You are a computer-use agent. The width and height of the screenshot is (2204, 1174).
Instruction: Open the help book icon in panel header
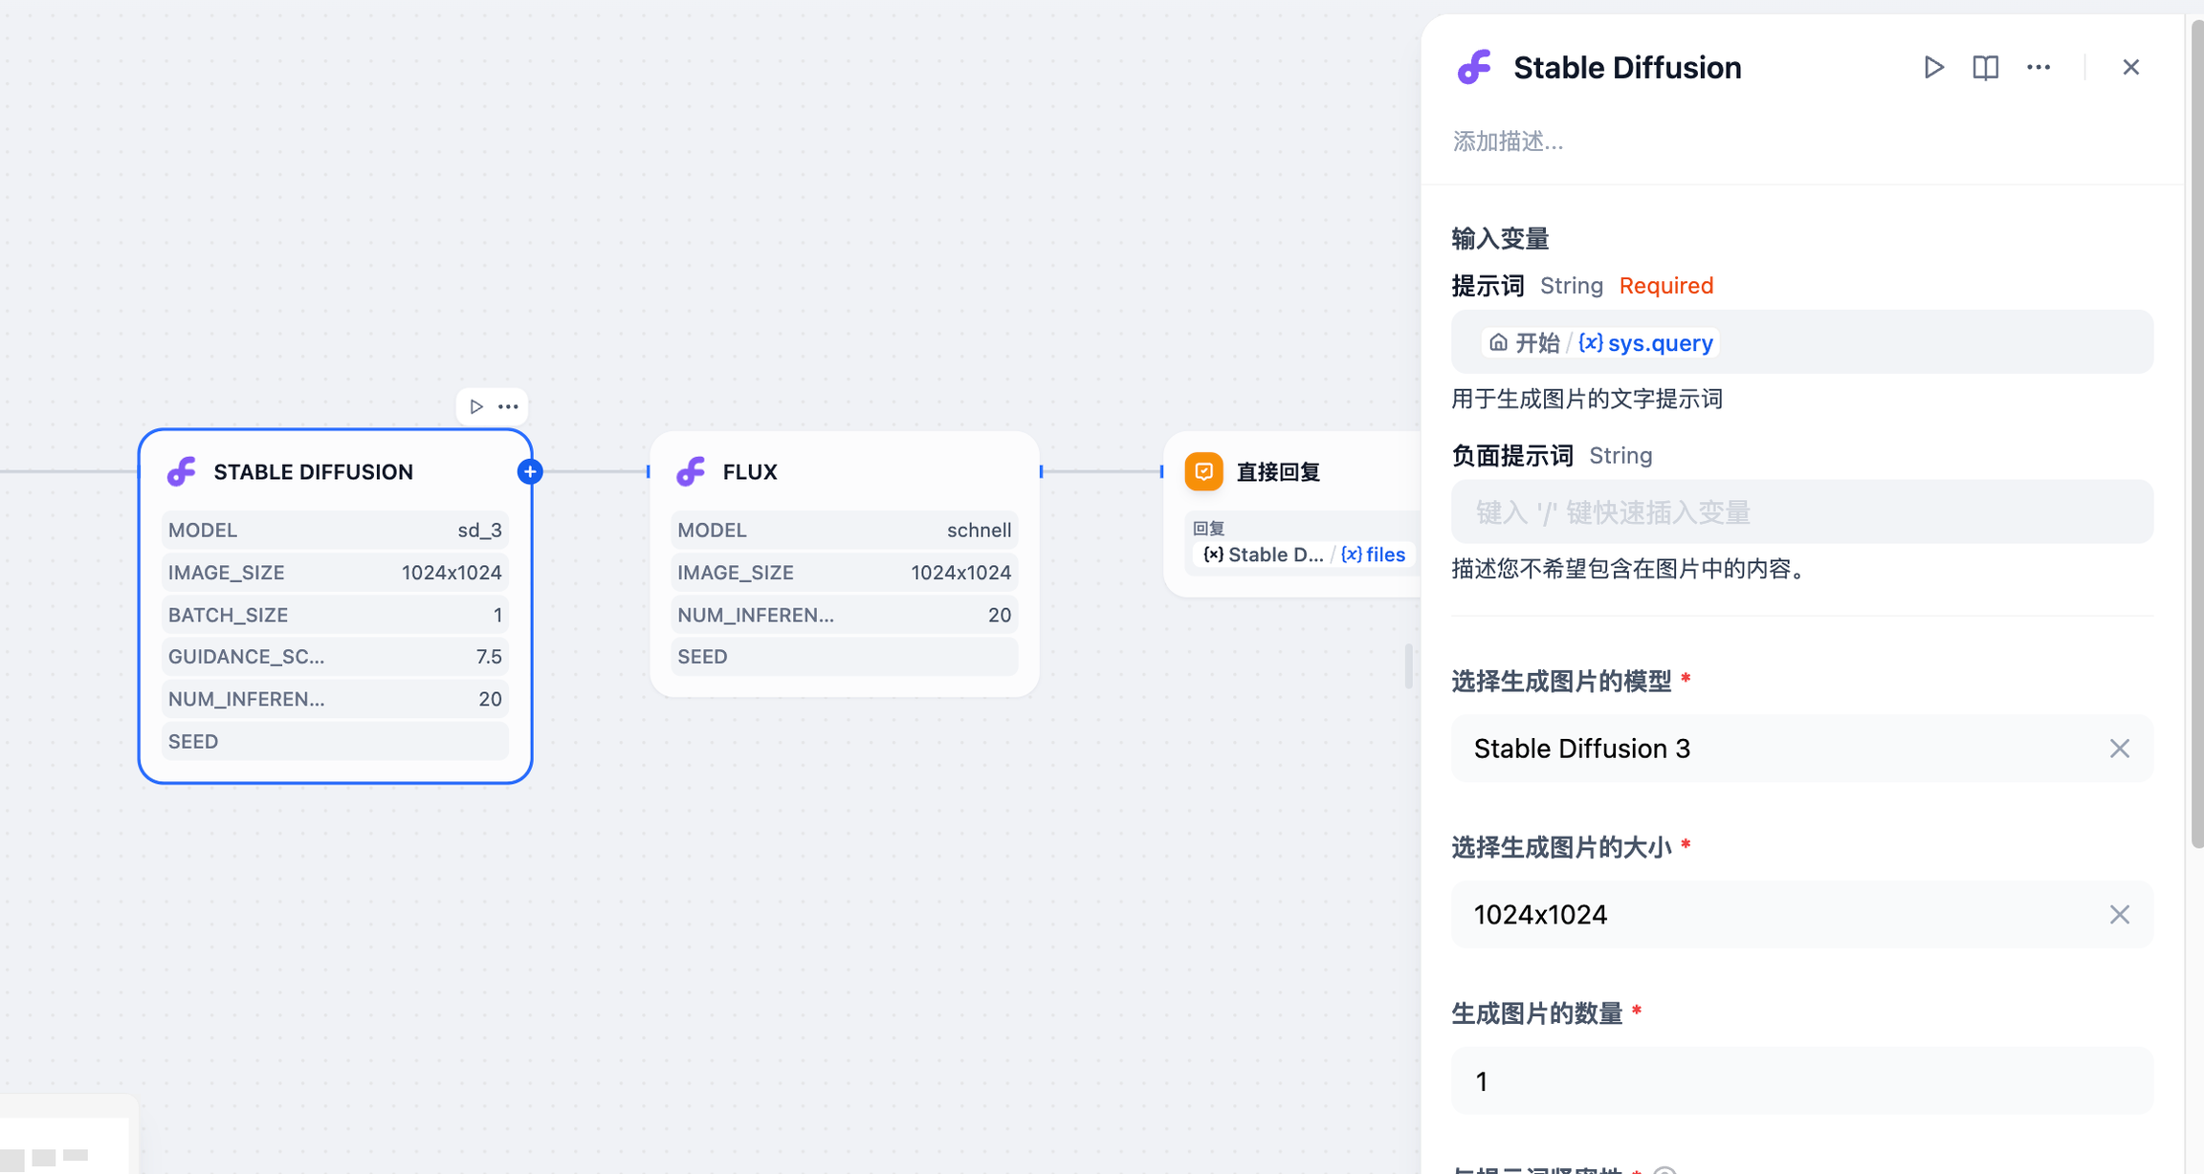pyautogui.click(x=1986, y=67)
